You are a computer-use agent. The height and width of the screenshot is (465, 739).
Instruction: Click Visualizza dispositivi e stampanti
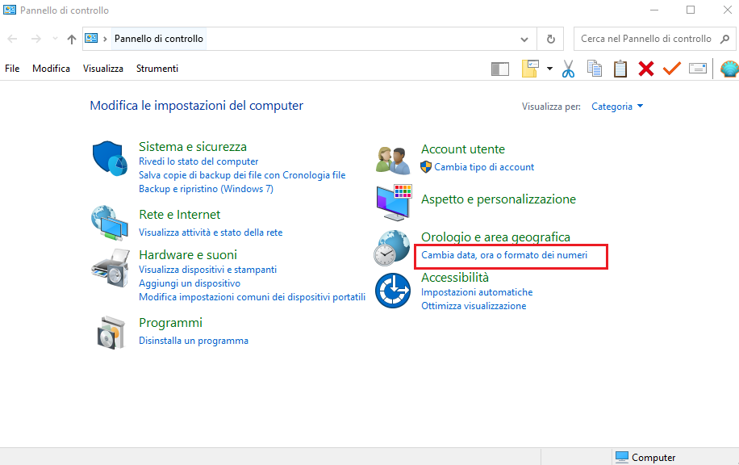click(207, 270)
